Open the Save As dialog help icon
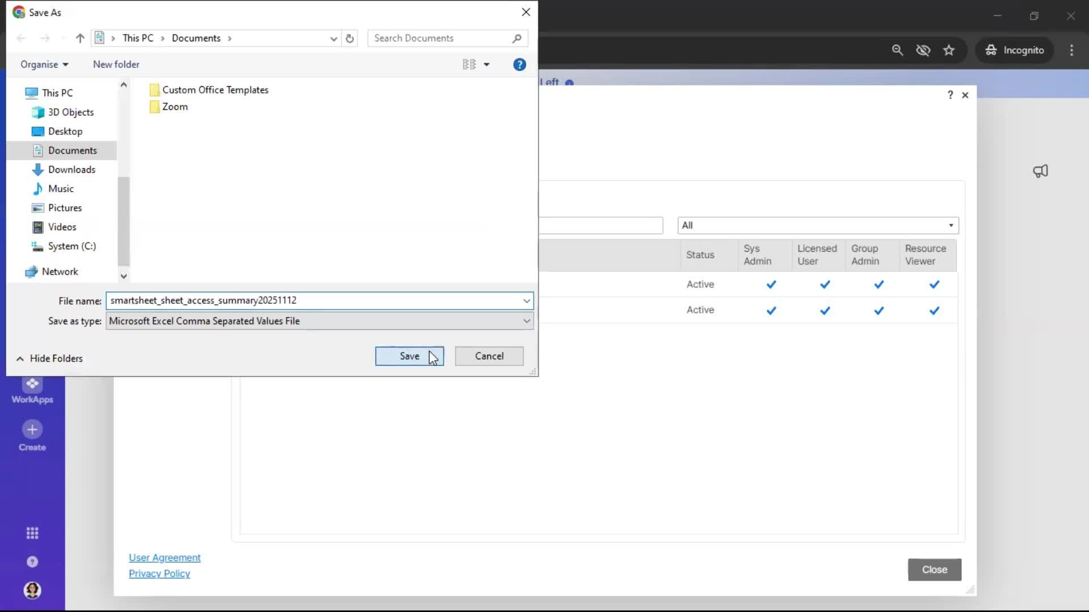The height and width of the screenshot is (612, 1089). click(520, 64)
